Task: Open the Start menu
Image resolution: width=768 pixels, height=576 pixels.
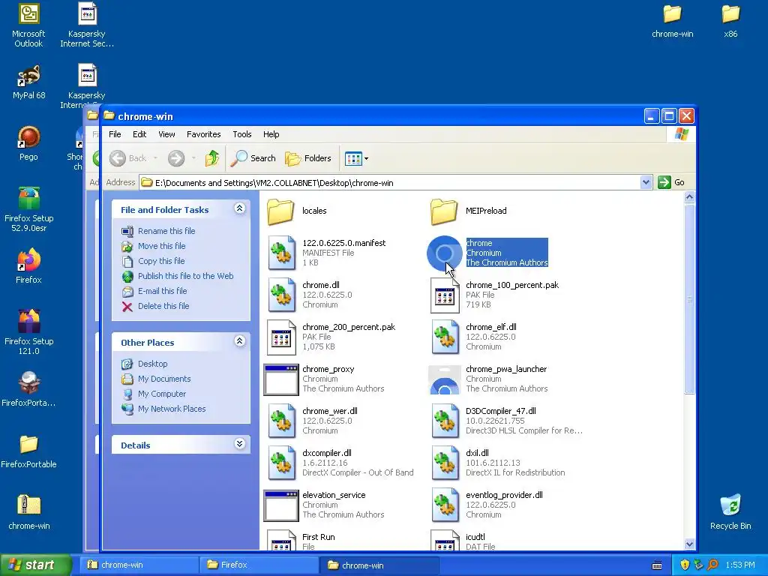Action: pyautogui.click(x=36, y=565)
